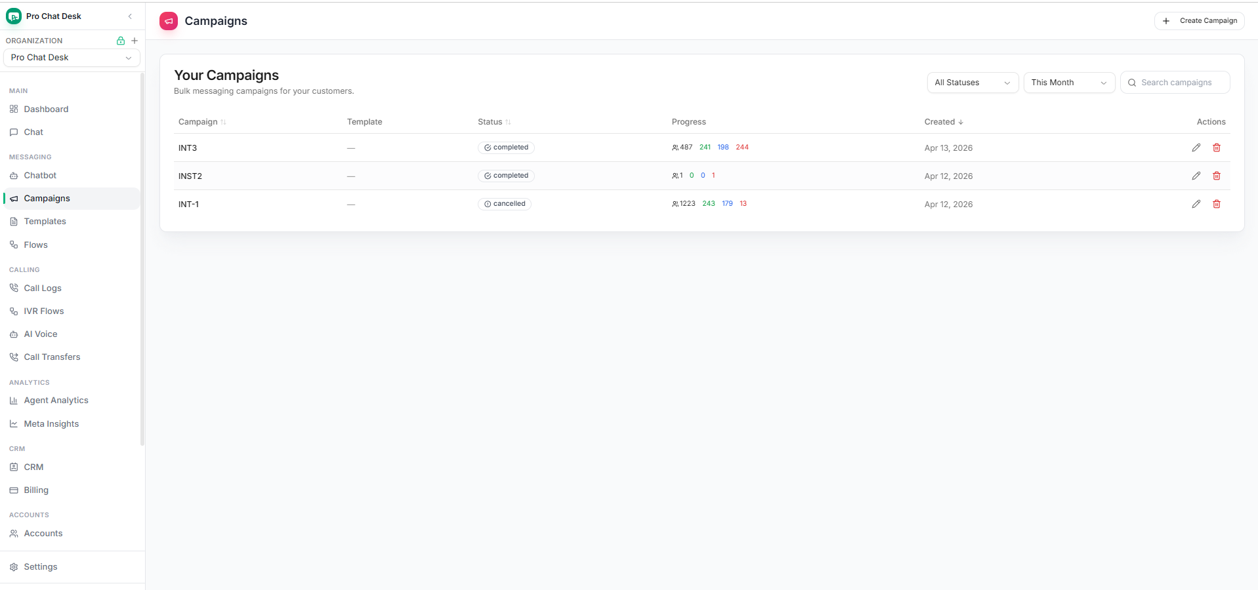Go to Chatbot in the sidebar
1258x590 pixels.
[71, 176]
